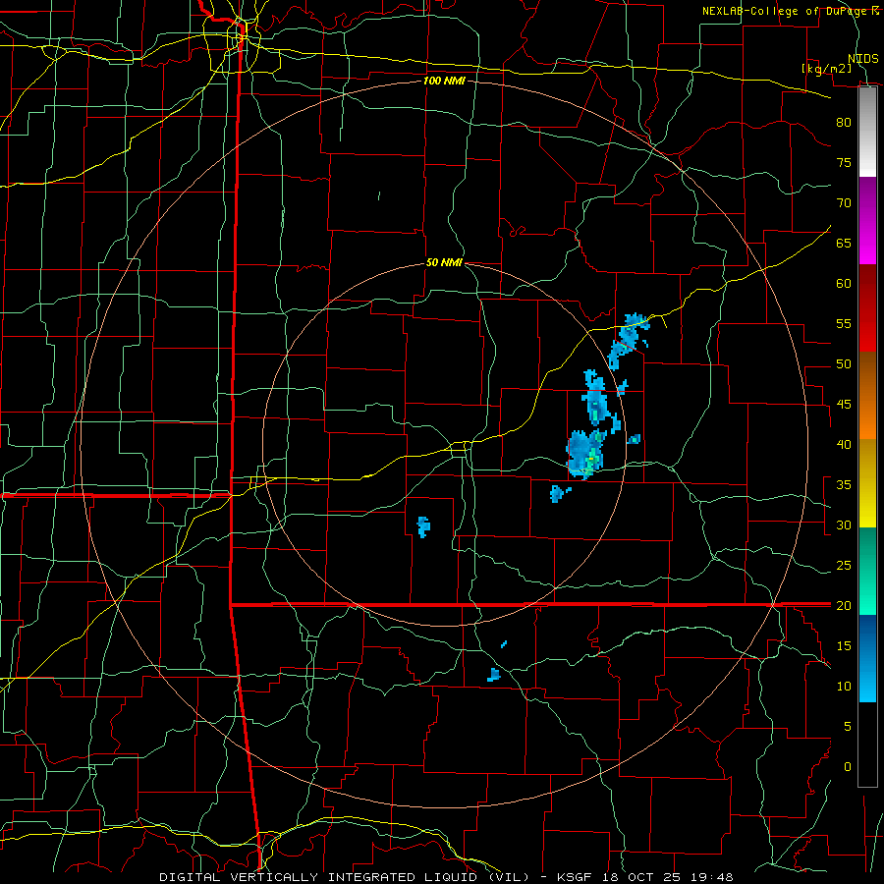Select the 20 value on the color scale

point(844,605)
